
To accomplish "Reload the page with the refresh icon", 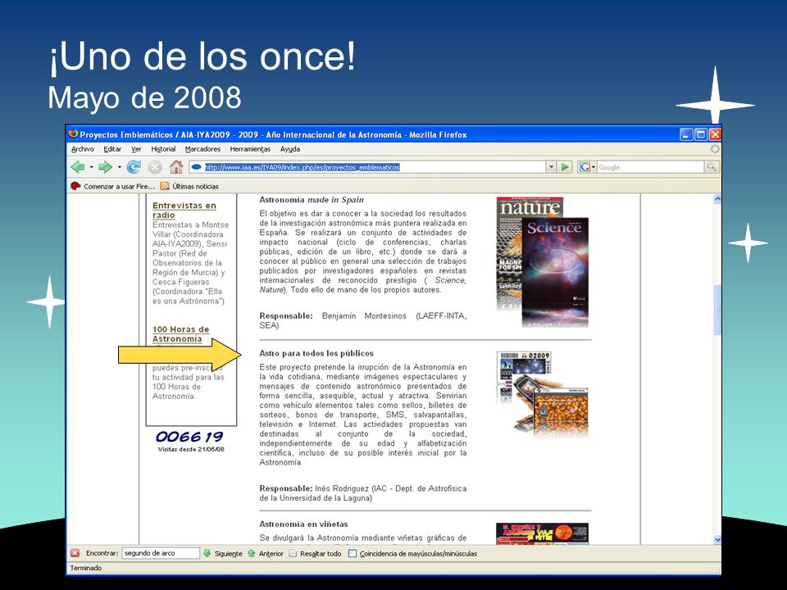I will point(134,166).
